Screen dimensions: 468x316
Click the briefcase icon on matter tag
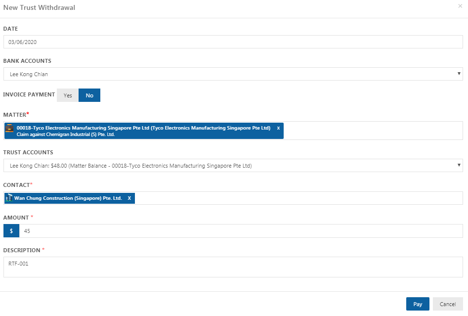point(9,128)
